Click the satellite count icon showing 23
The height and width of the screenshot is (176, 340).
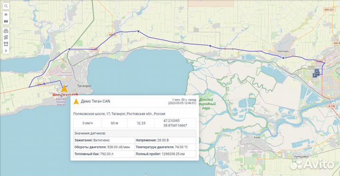138,123
